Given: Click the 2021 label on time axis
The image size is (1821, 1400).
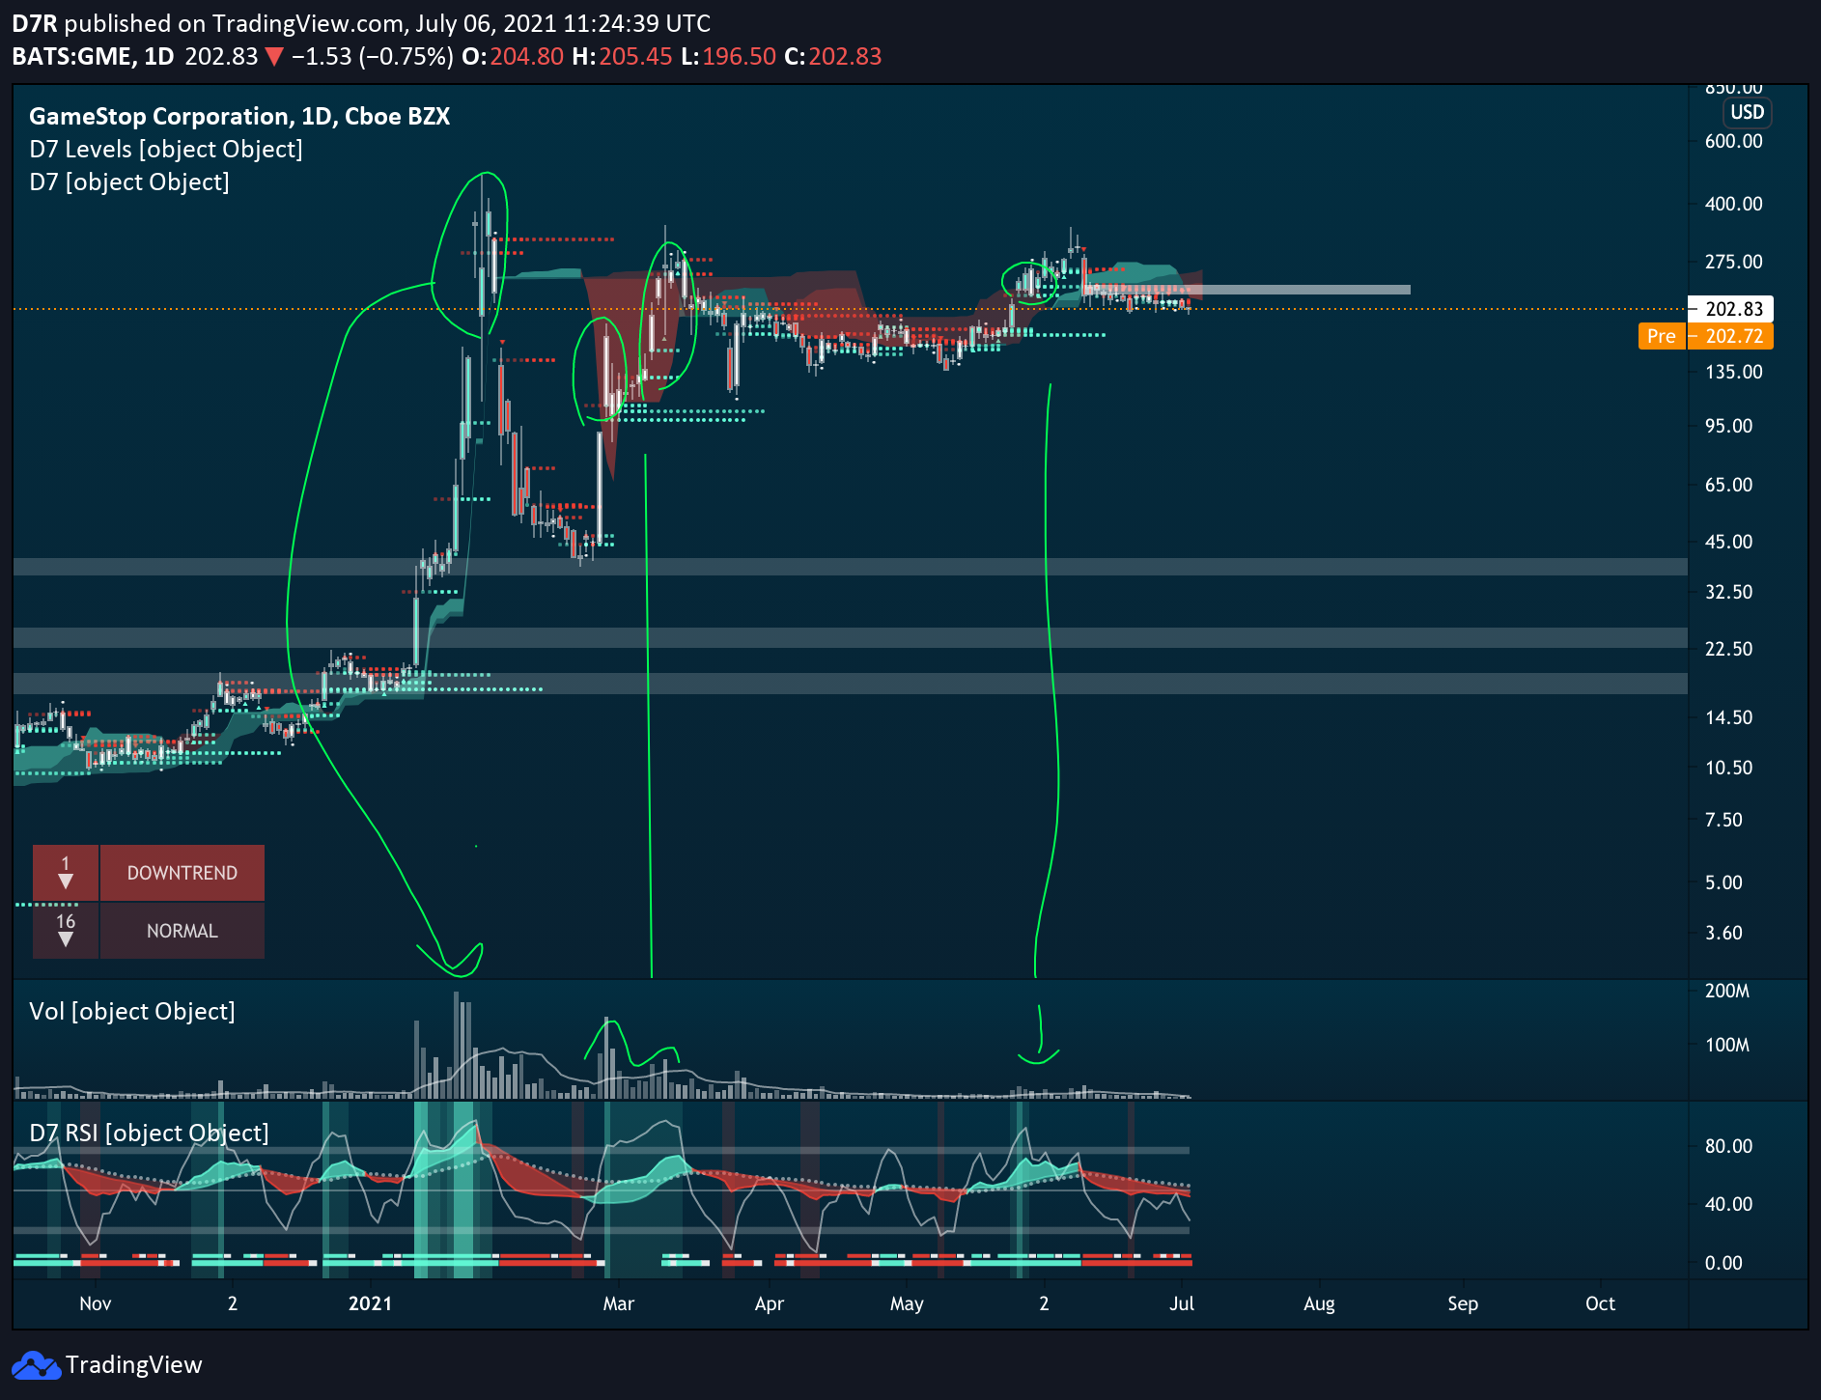Looking at the screenshot, I should (370, 1303).
